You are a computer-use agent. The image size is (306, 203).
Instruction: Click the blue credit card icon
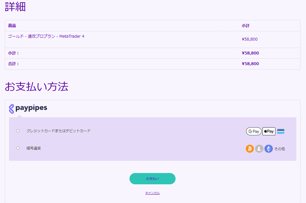point(281,131)
